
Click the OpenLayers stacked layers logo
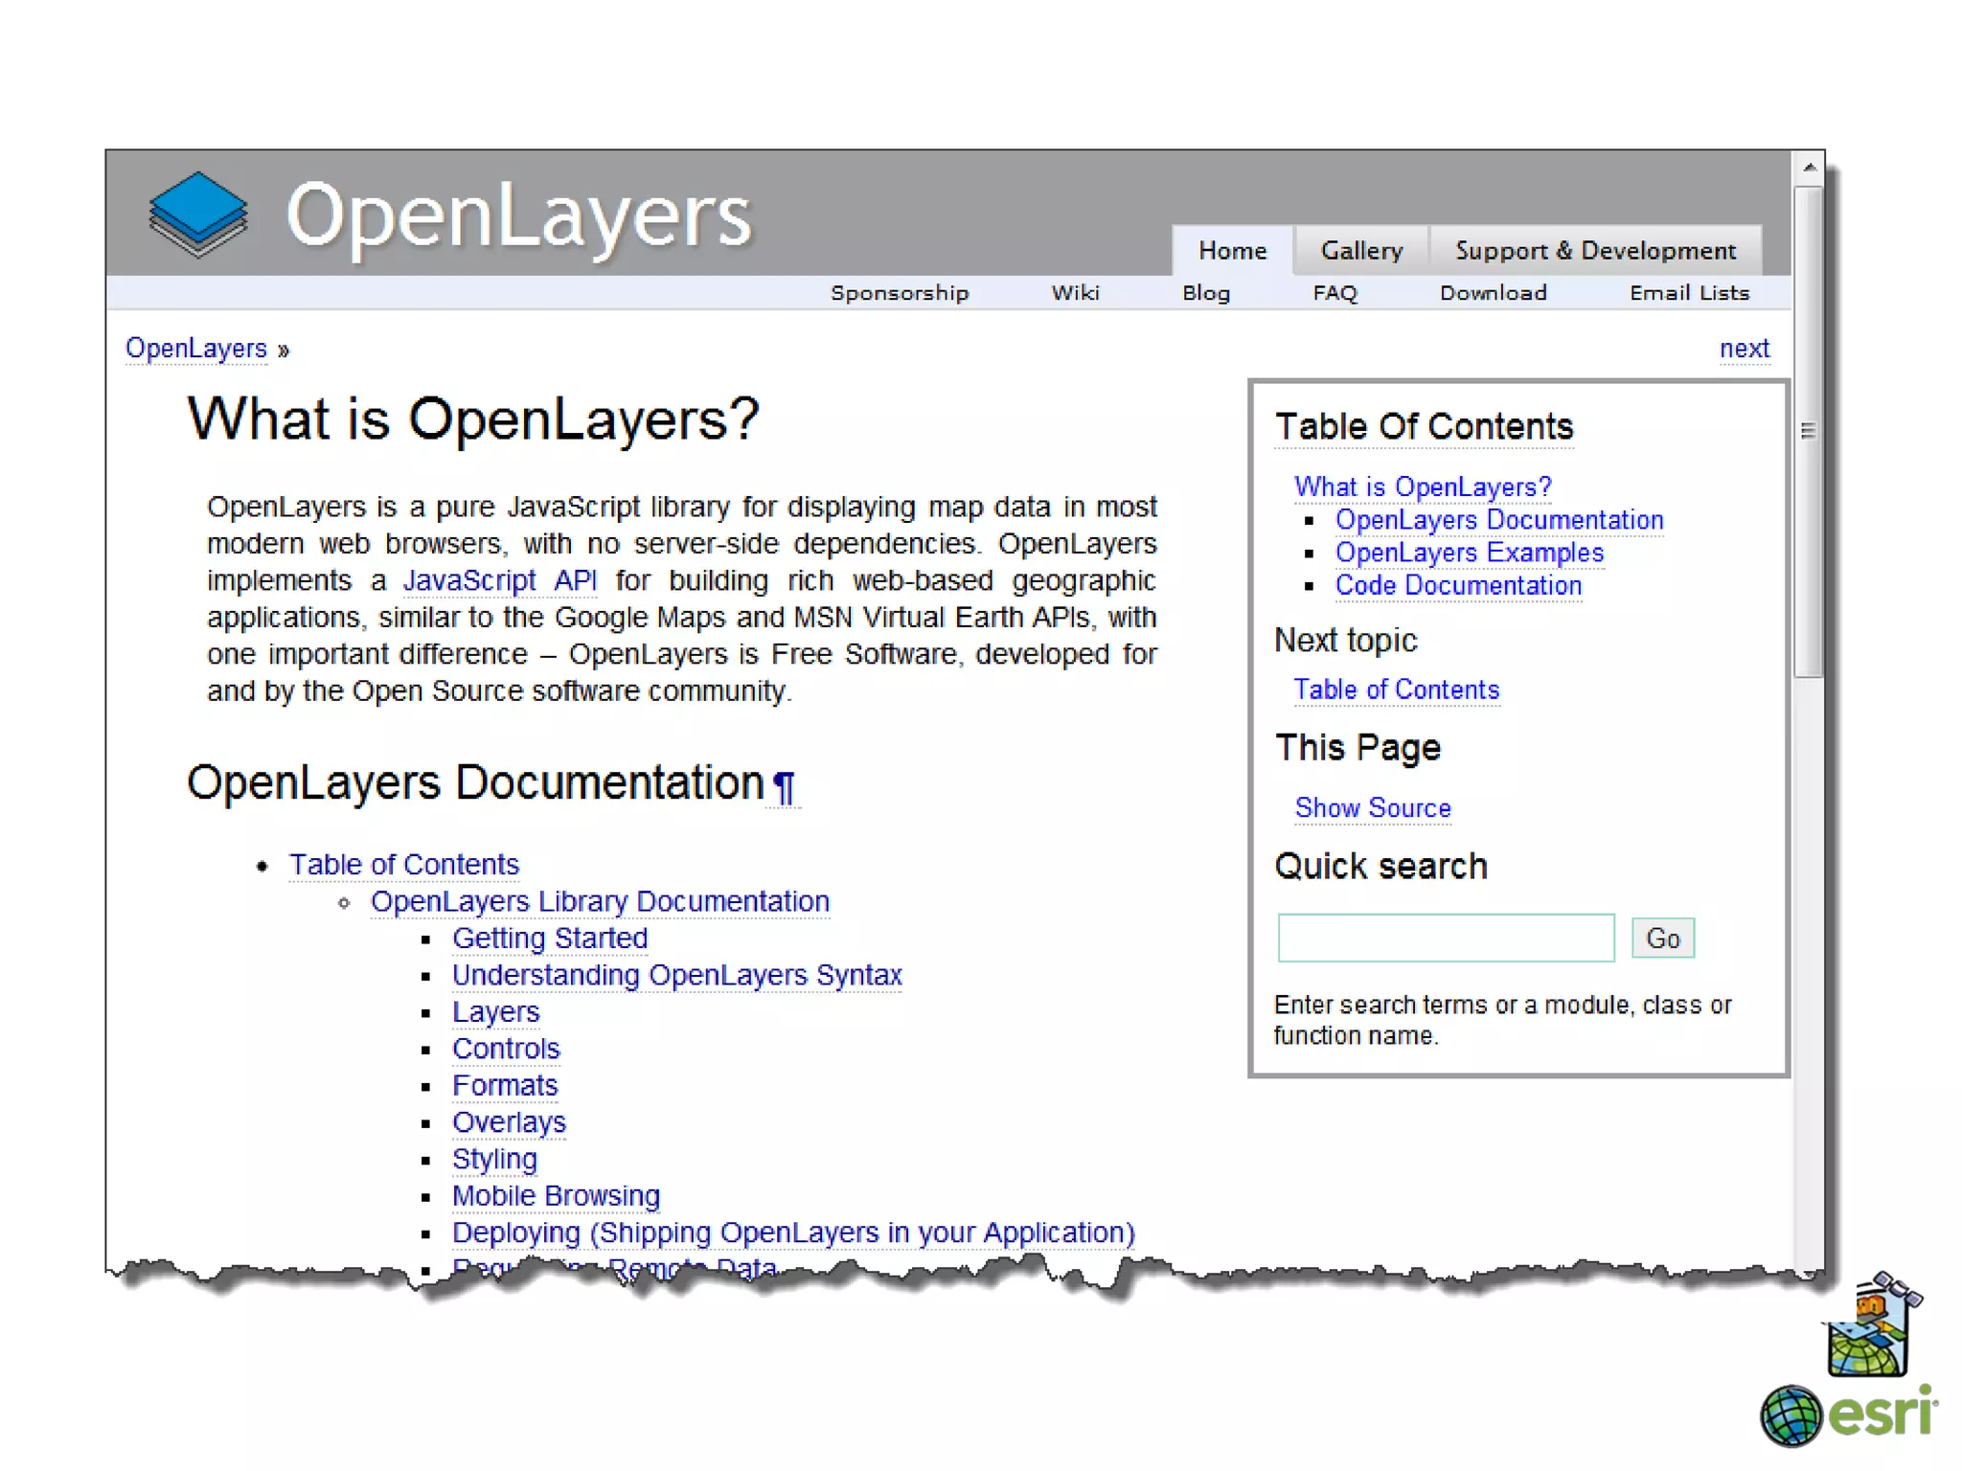tap(198, 215)
